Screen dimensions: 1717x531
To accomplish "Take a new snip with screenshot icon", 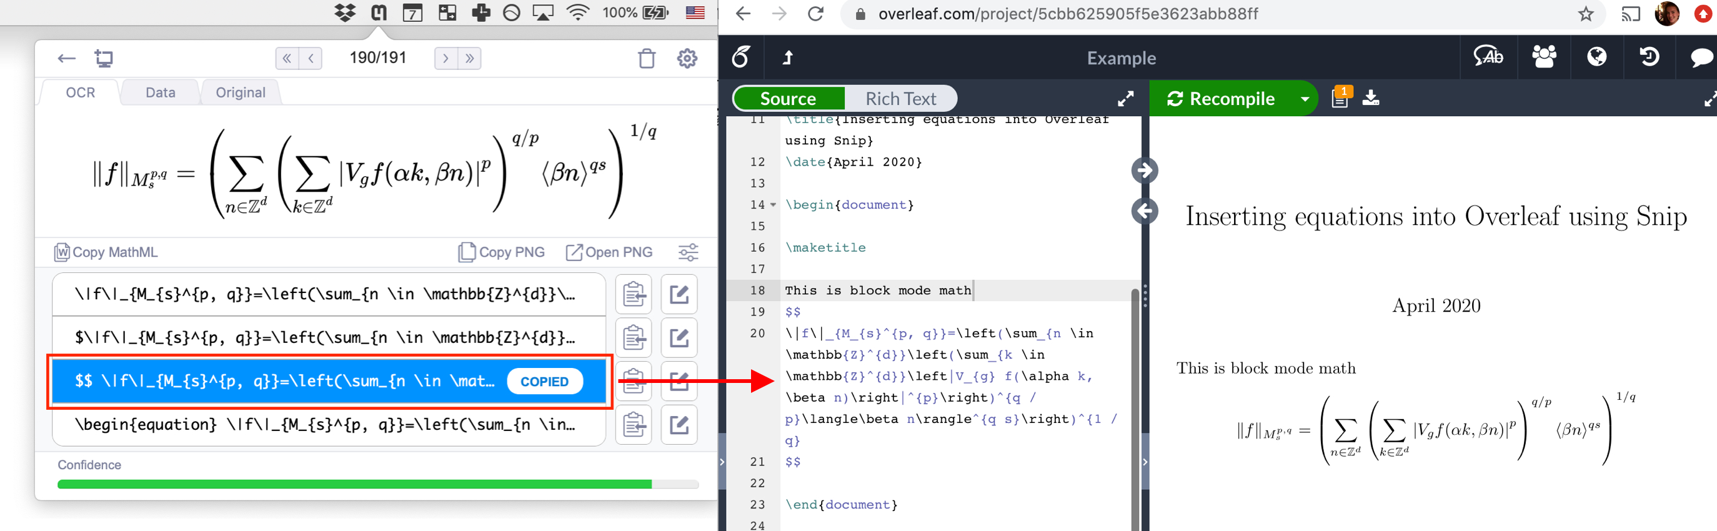I will coord(104,59).
